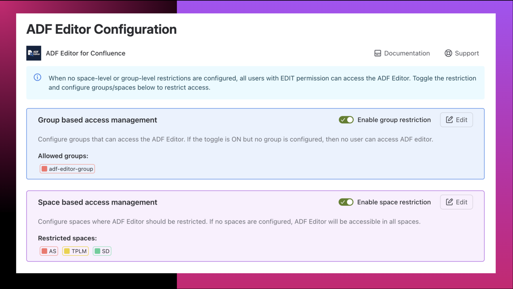513x289 pixels.
Task: Click the pencil icon in Group access Edit
Action: tap(449, 120)
